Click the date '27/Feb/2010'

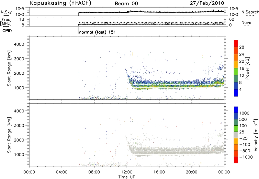tap(207, 3)
